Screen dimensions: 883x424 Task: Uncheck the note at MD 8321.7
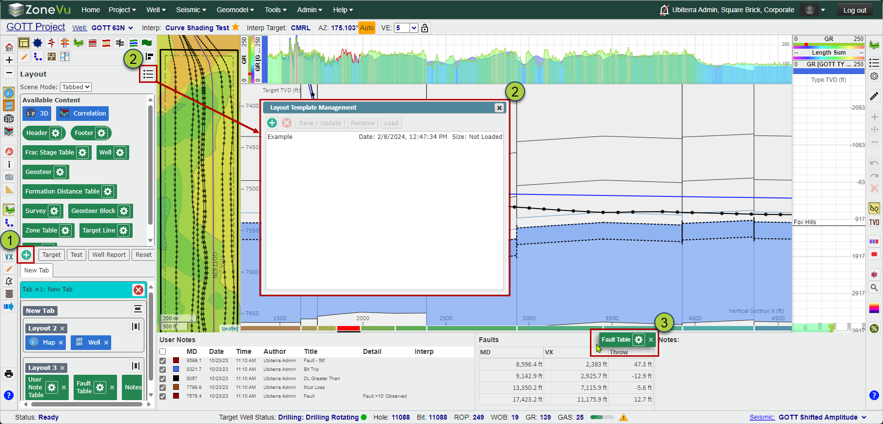(163, 369)
